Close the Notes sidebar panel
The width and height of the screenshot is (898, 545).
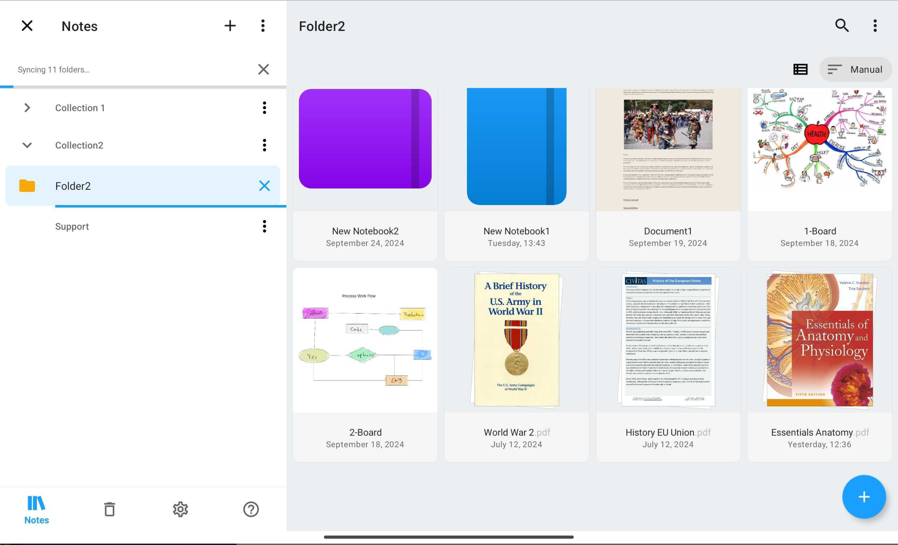tap(27, 26)
